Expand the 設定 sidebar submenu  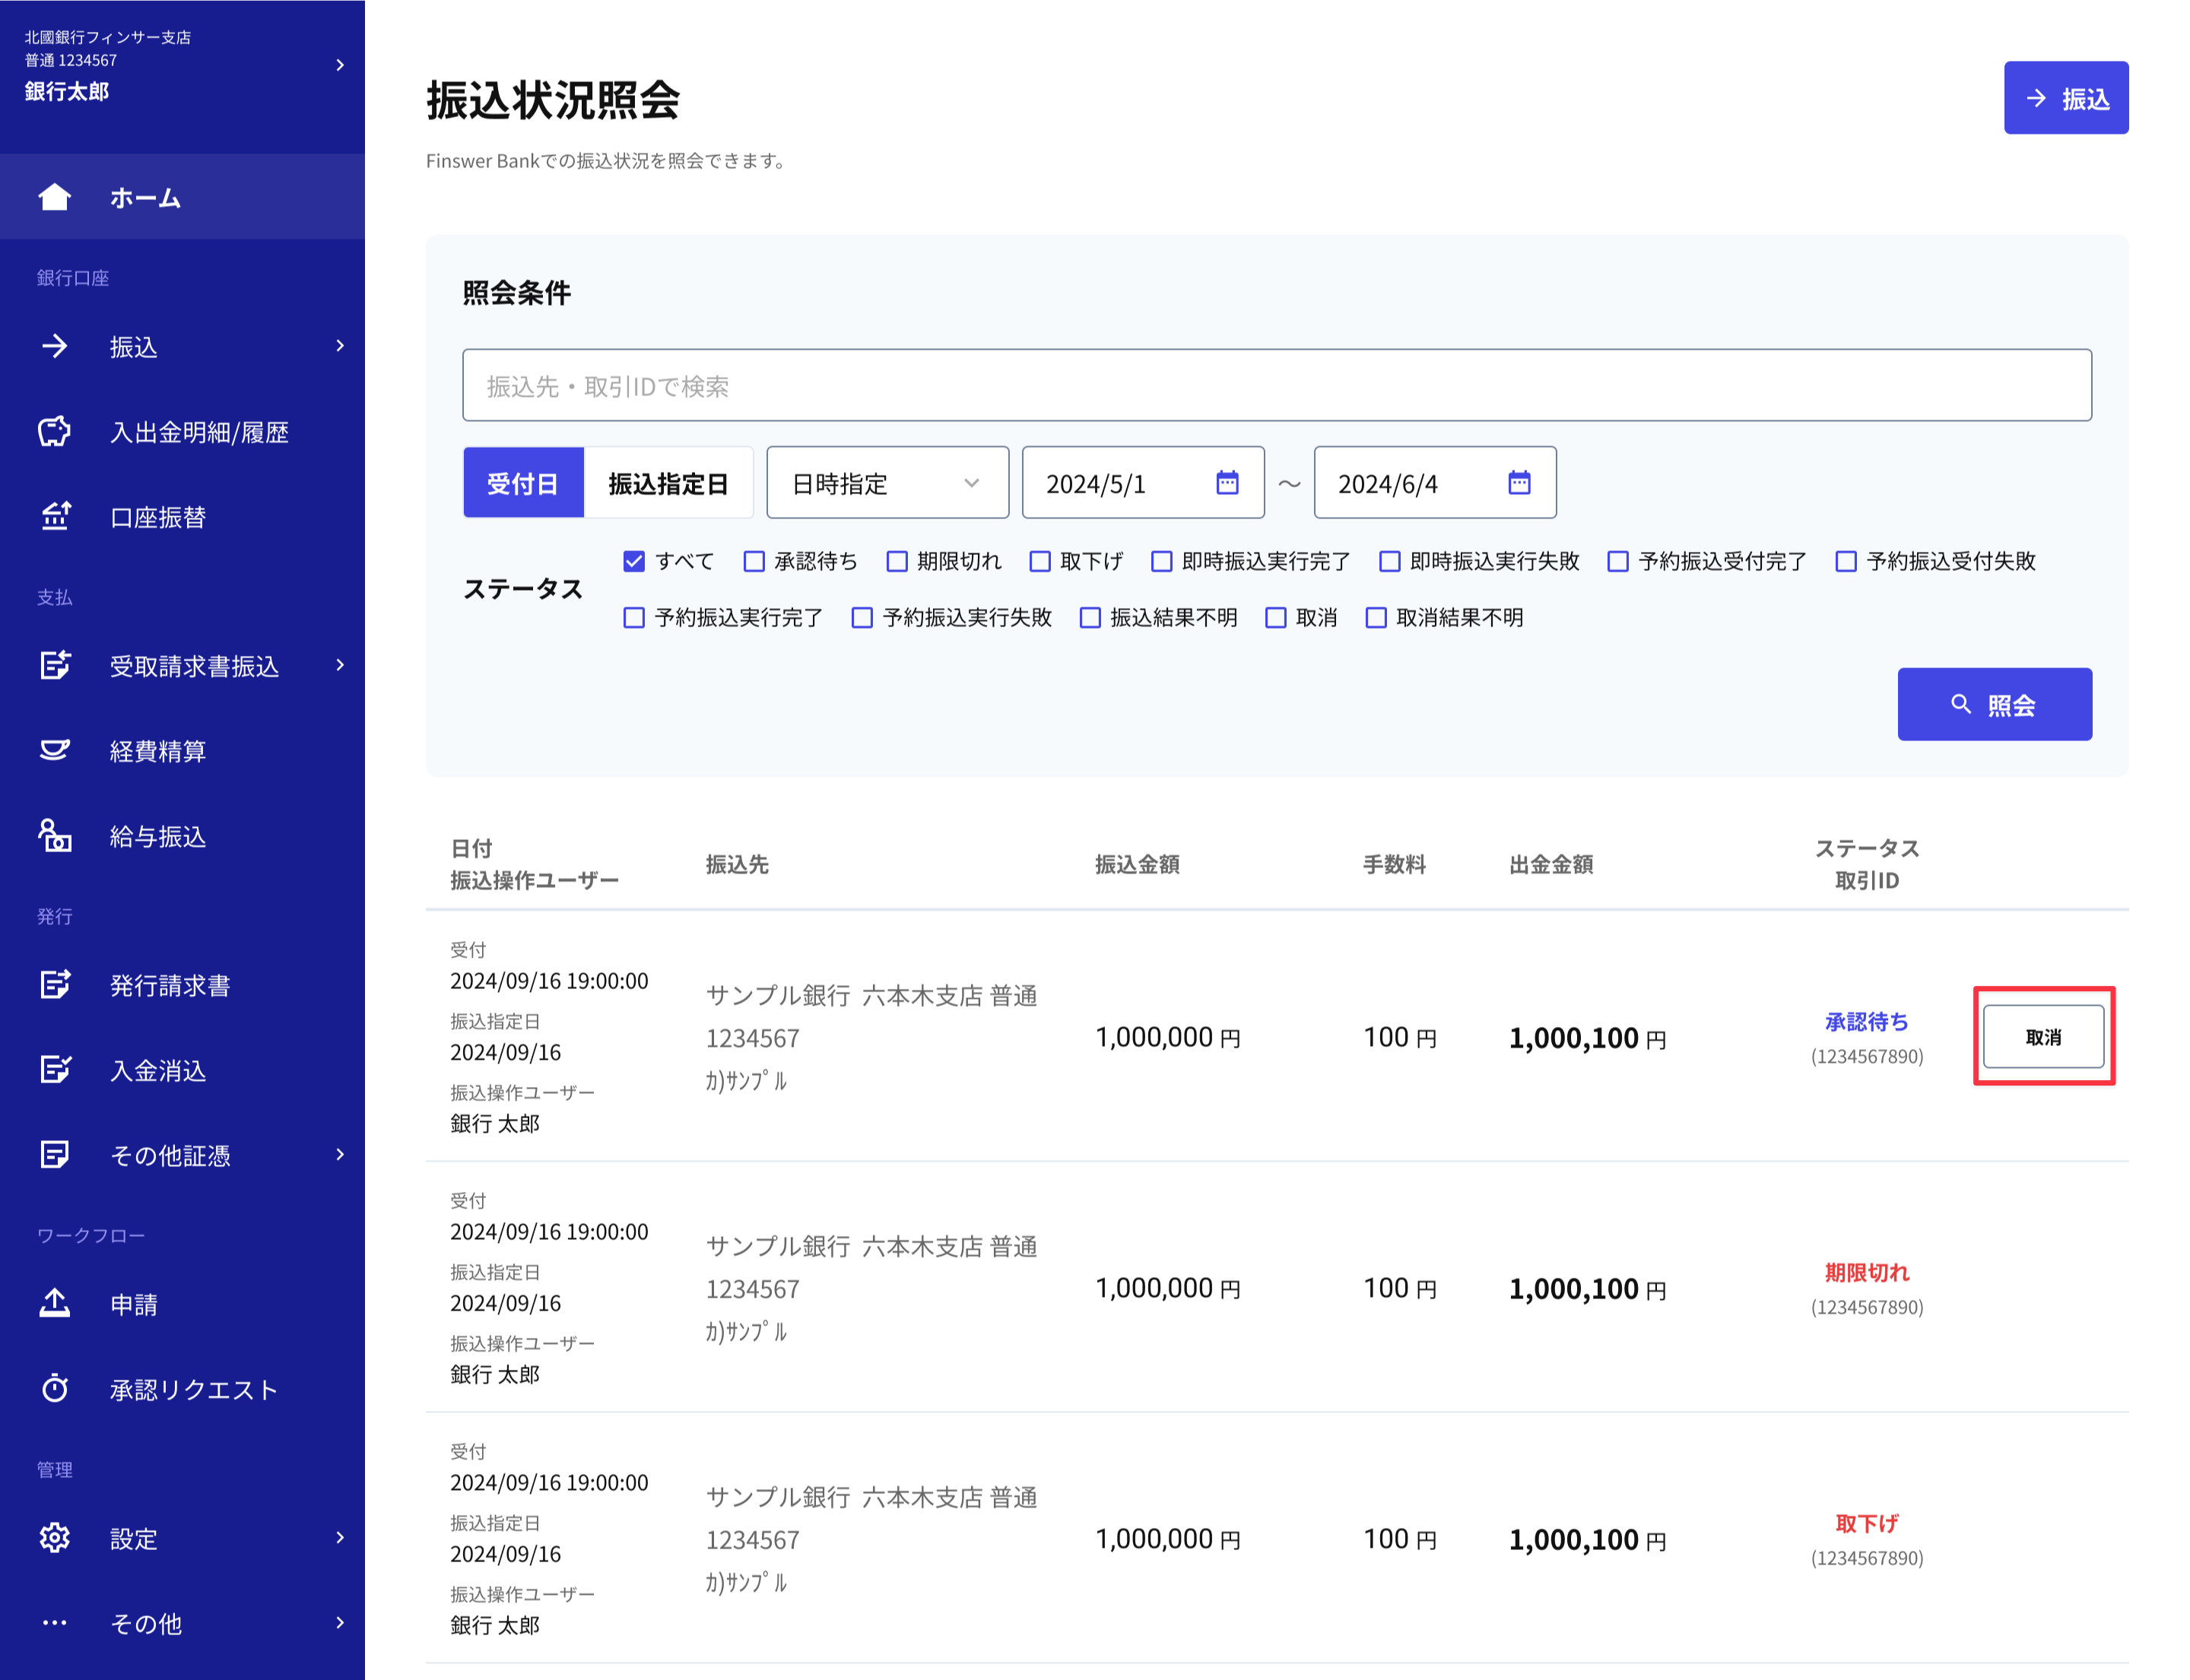tap(340, 1538)
